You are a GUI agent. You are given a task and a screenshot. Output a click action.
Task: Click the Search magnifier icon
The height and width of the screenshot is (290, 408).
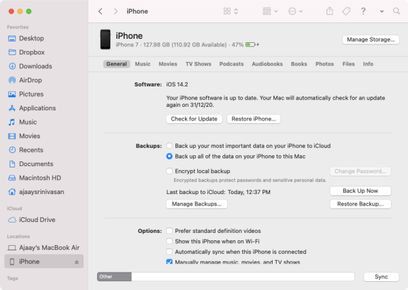tap(395, 12)
